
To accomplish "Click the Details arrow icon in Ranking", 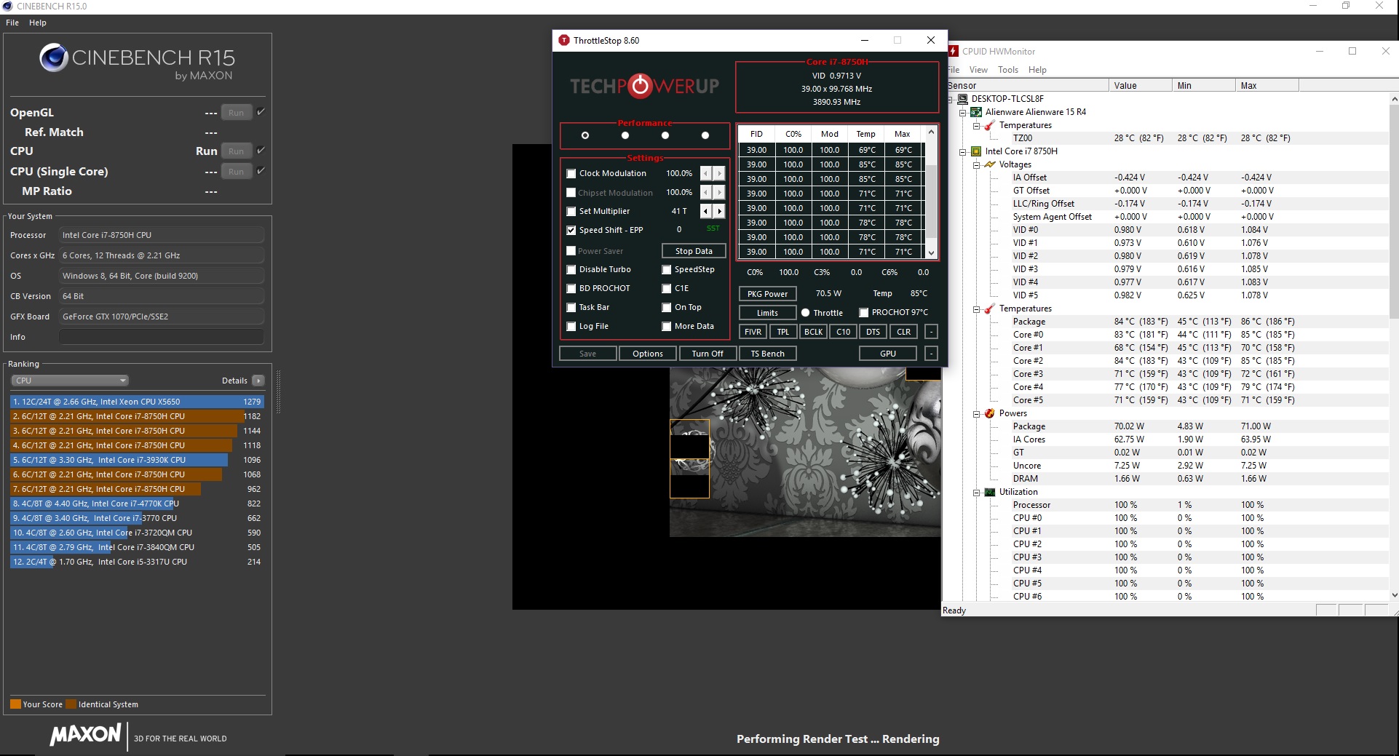I will [258, 381].
